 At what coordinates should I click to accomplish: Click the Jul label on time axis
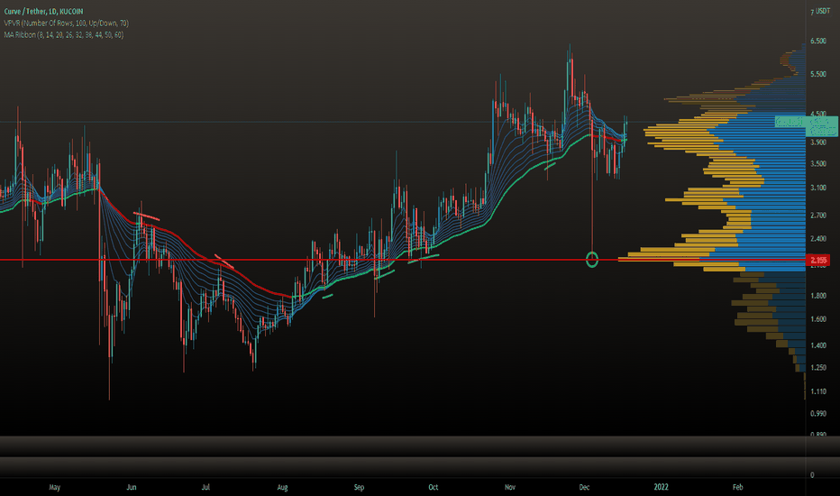coord(205,487)
